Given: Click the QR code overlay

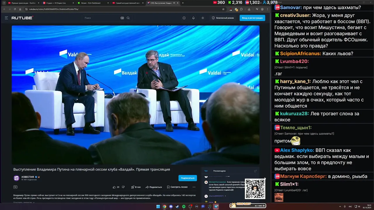Looking at the screenshot, I should click(255, 189).
